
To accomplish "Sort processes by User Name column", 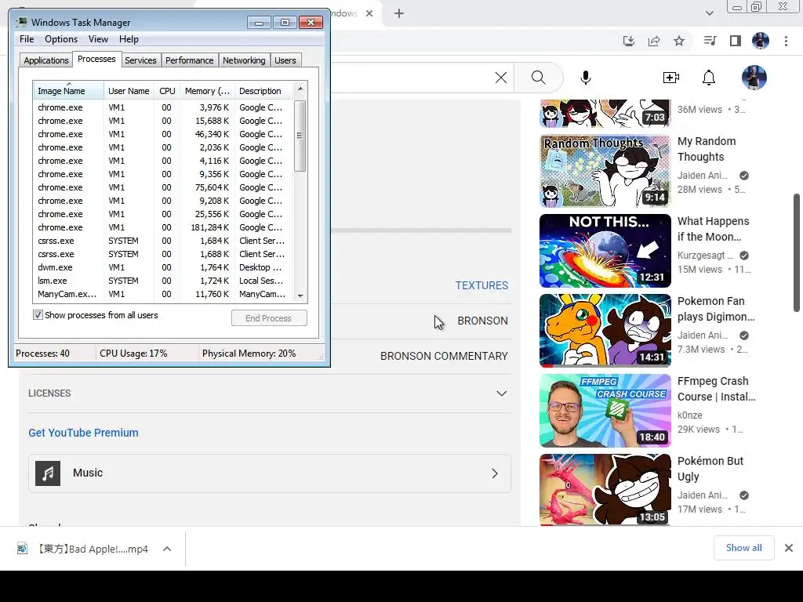I will 129,91.
